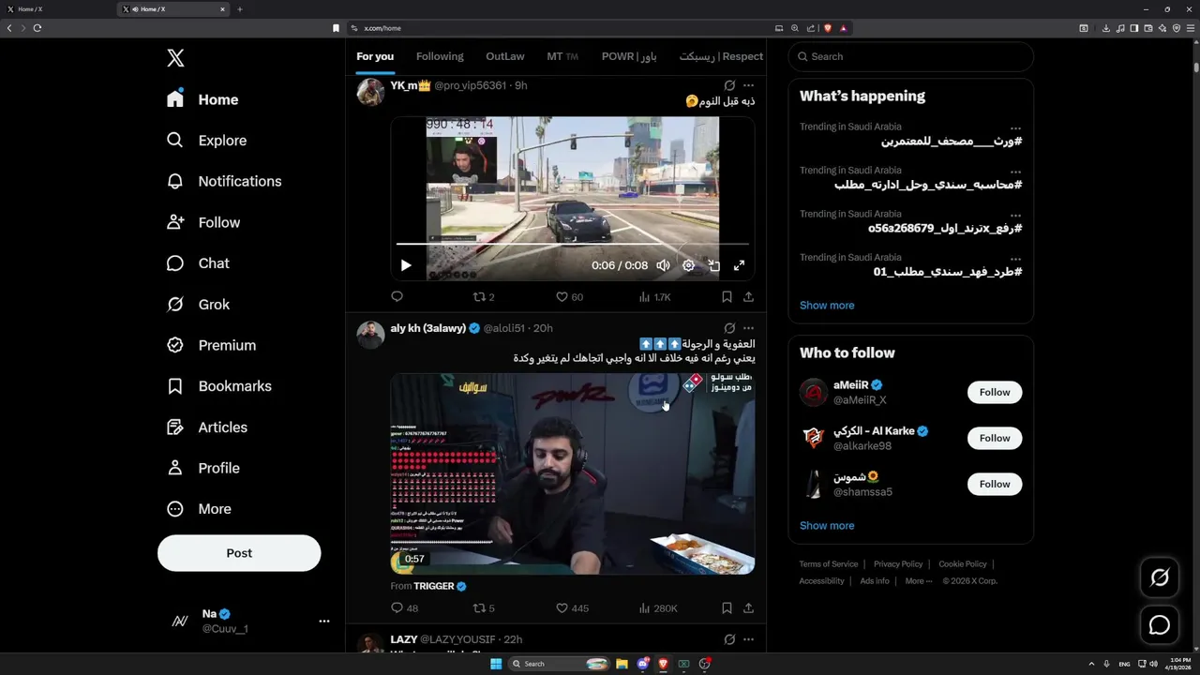Open Bookmarks in the sidebar
The height and width of the screenshot is (675, 1200).
coord(219,386)
